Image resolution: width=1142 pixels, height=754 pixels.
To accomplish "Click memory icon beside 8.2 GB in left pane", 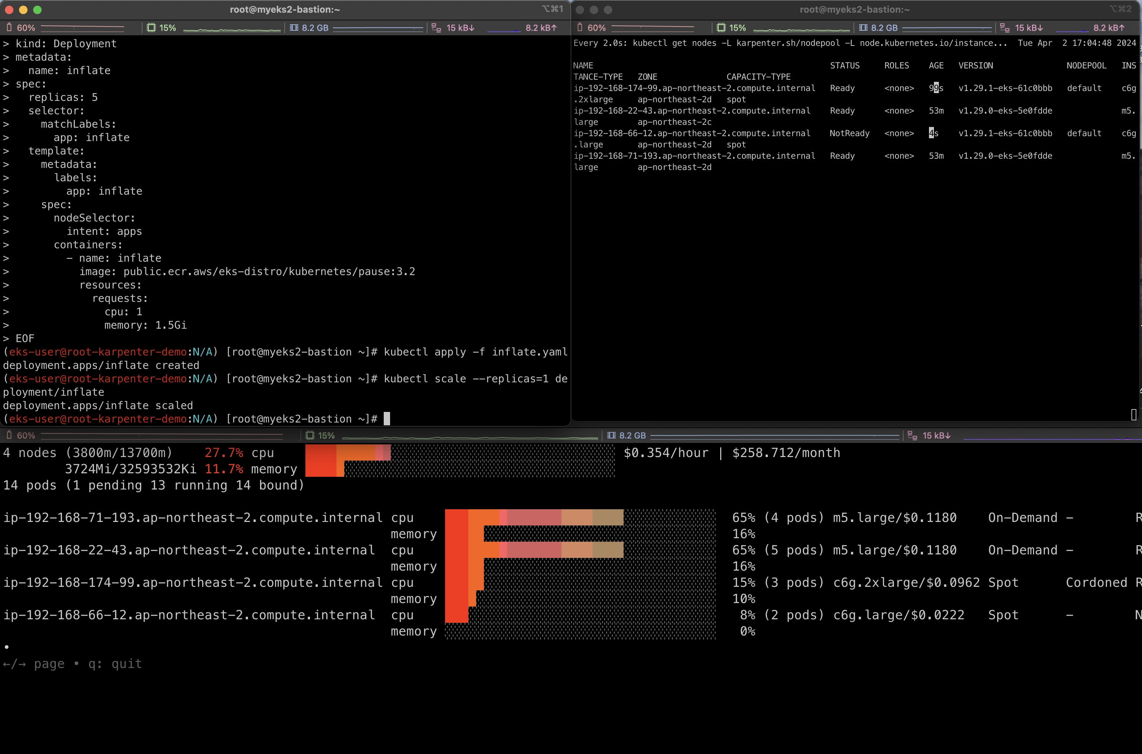I will (x=294, y=28).
